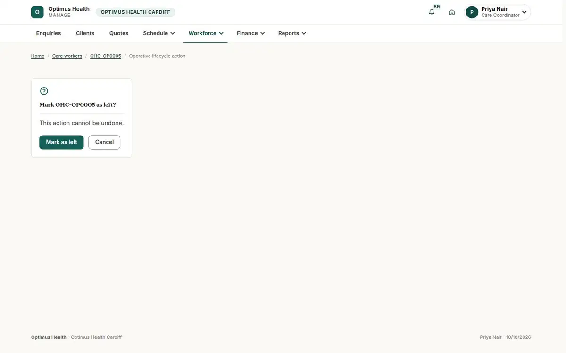Expand the Reports dropdown menu
Viewport: 566px width, 353px height.
click(x=292, y=33)
